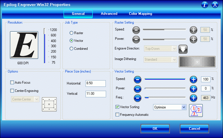Click the 300 resolution label
223x138 pixels.
[54, 46]
